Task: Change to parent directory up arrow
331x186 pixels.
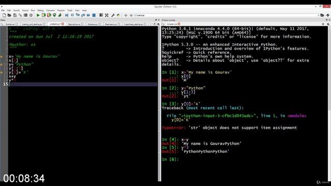Action: point(328,15)
